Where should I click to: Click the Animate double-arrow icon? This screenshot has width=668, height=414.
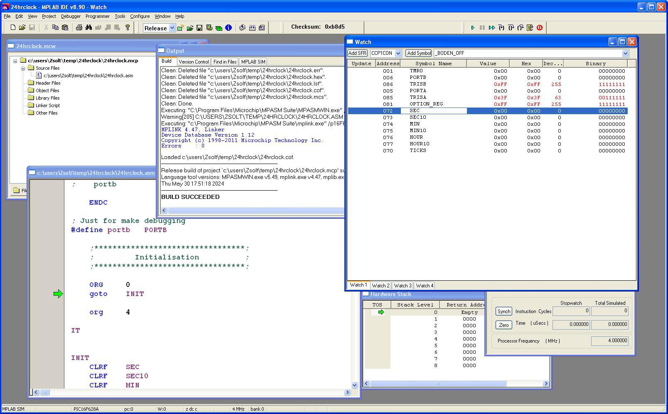coord(492,28)
